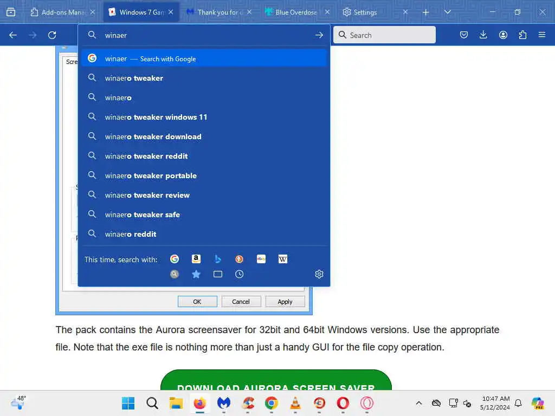Open Malwarebytes from the taskbar
This screenshot has height=416, width=555.
click(x=224, y=403)
